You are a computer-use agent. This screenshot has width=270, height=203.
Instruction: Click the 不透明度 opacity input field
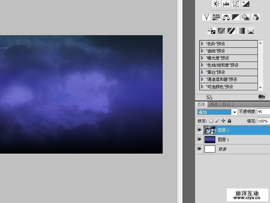[263, 112]
